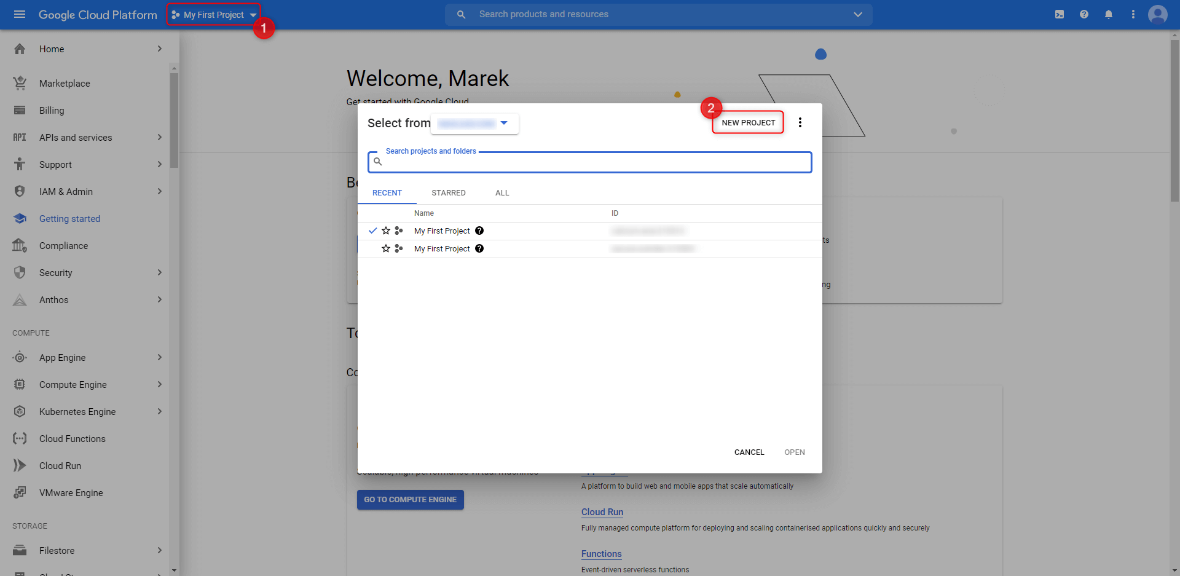Viewport: 1180px width, 576px height.
Task: Click the Compute Engine chip icon
Action: coord(20,384)
